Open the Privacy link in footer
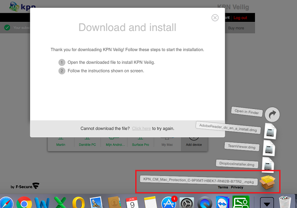The width and height of the screenshot is (297, 208). [237, 187]
